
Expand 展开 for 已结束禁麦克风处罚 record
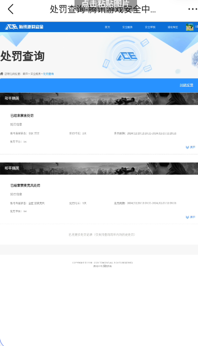pyautogui.click(x=190, y=217)
